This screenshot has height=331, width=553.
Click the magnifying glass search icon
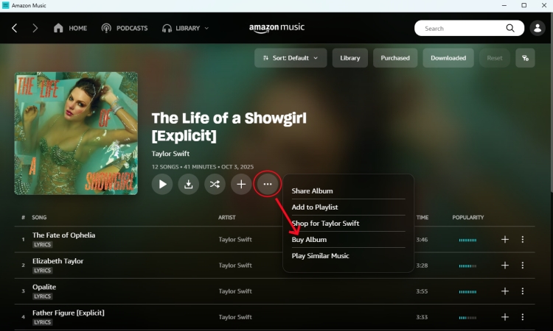(x=510, y=28)
